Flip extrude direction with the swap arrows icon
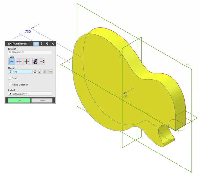The height and width of the screenshot is (175, 201). [40, 72]
